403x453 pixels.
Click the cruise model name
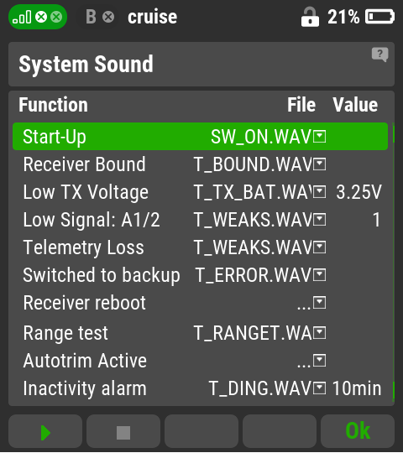point(152,17)
